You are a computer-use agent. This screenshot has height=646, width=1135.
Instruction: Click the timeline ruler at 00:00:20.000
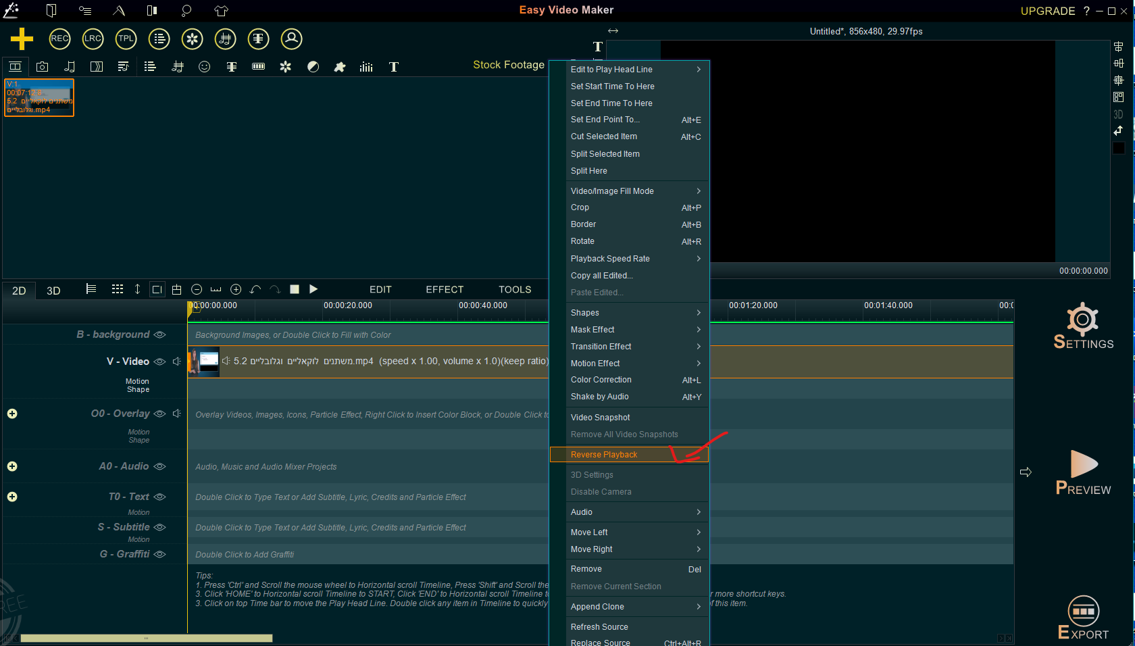click(x=347, y=305)
